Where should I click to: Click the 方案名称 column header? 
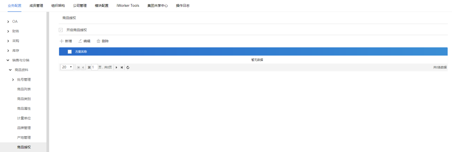point(81,52)
